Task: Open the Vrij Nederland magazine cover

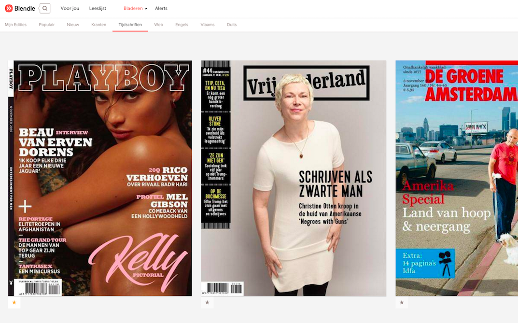Action: click(294, 178)
